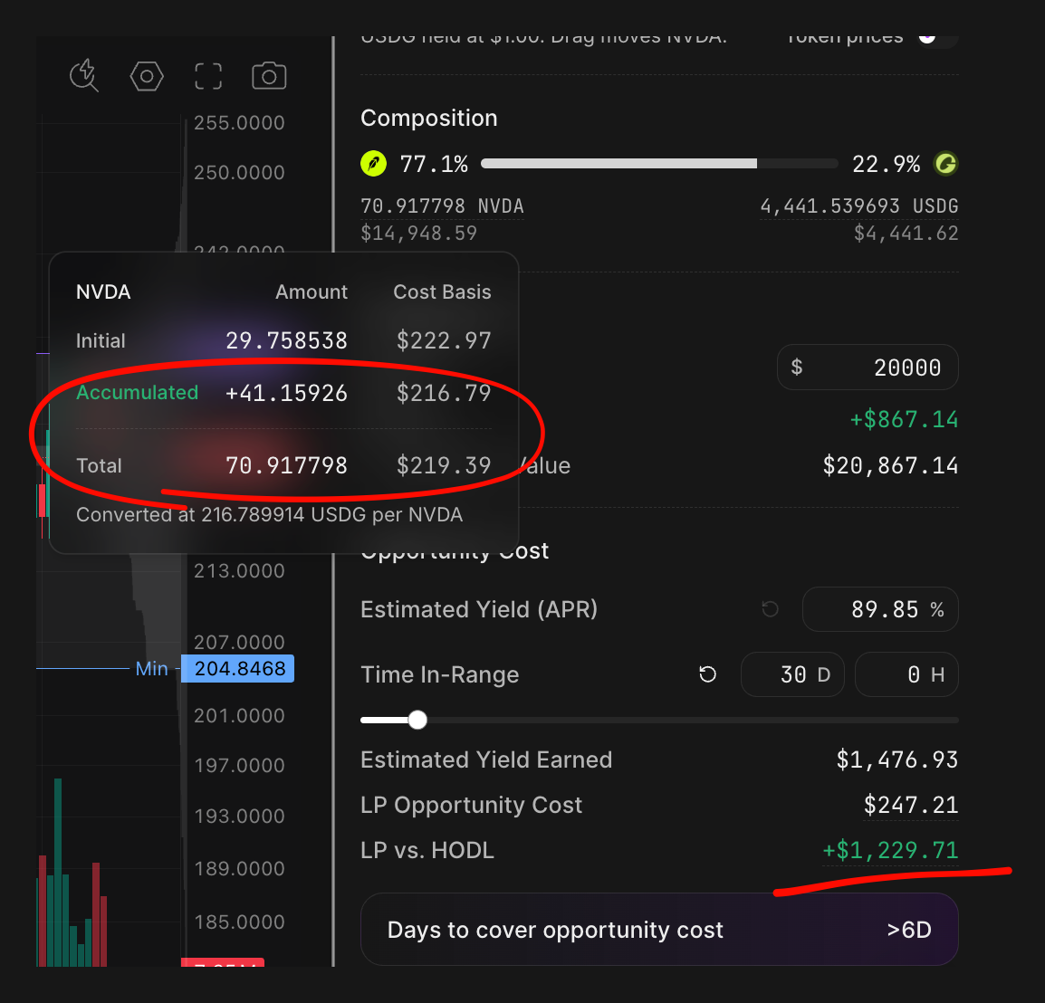This screenshot has width=1045, height=1003.
Task: Click the Min price marker 204.8468
Action: pyautogui.click(x=238, y=668)
